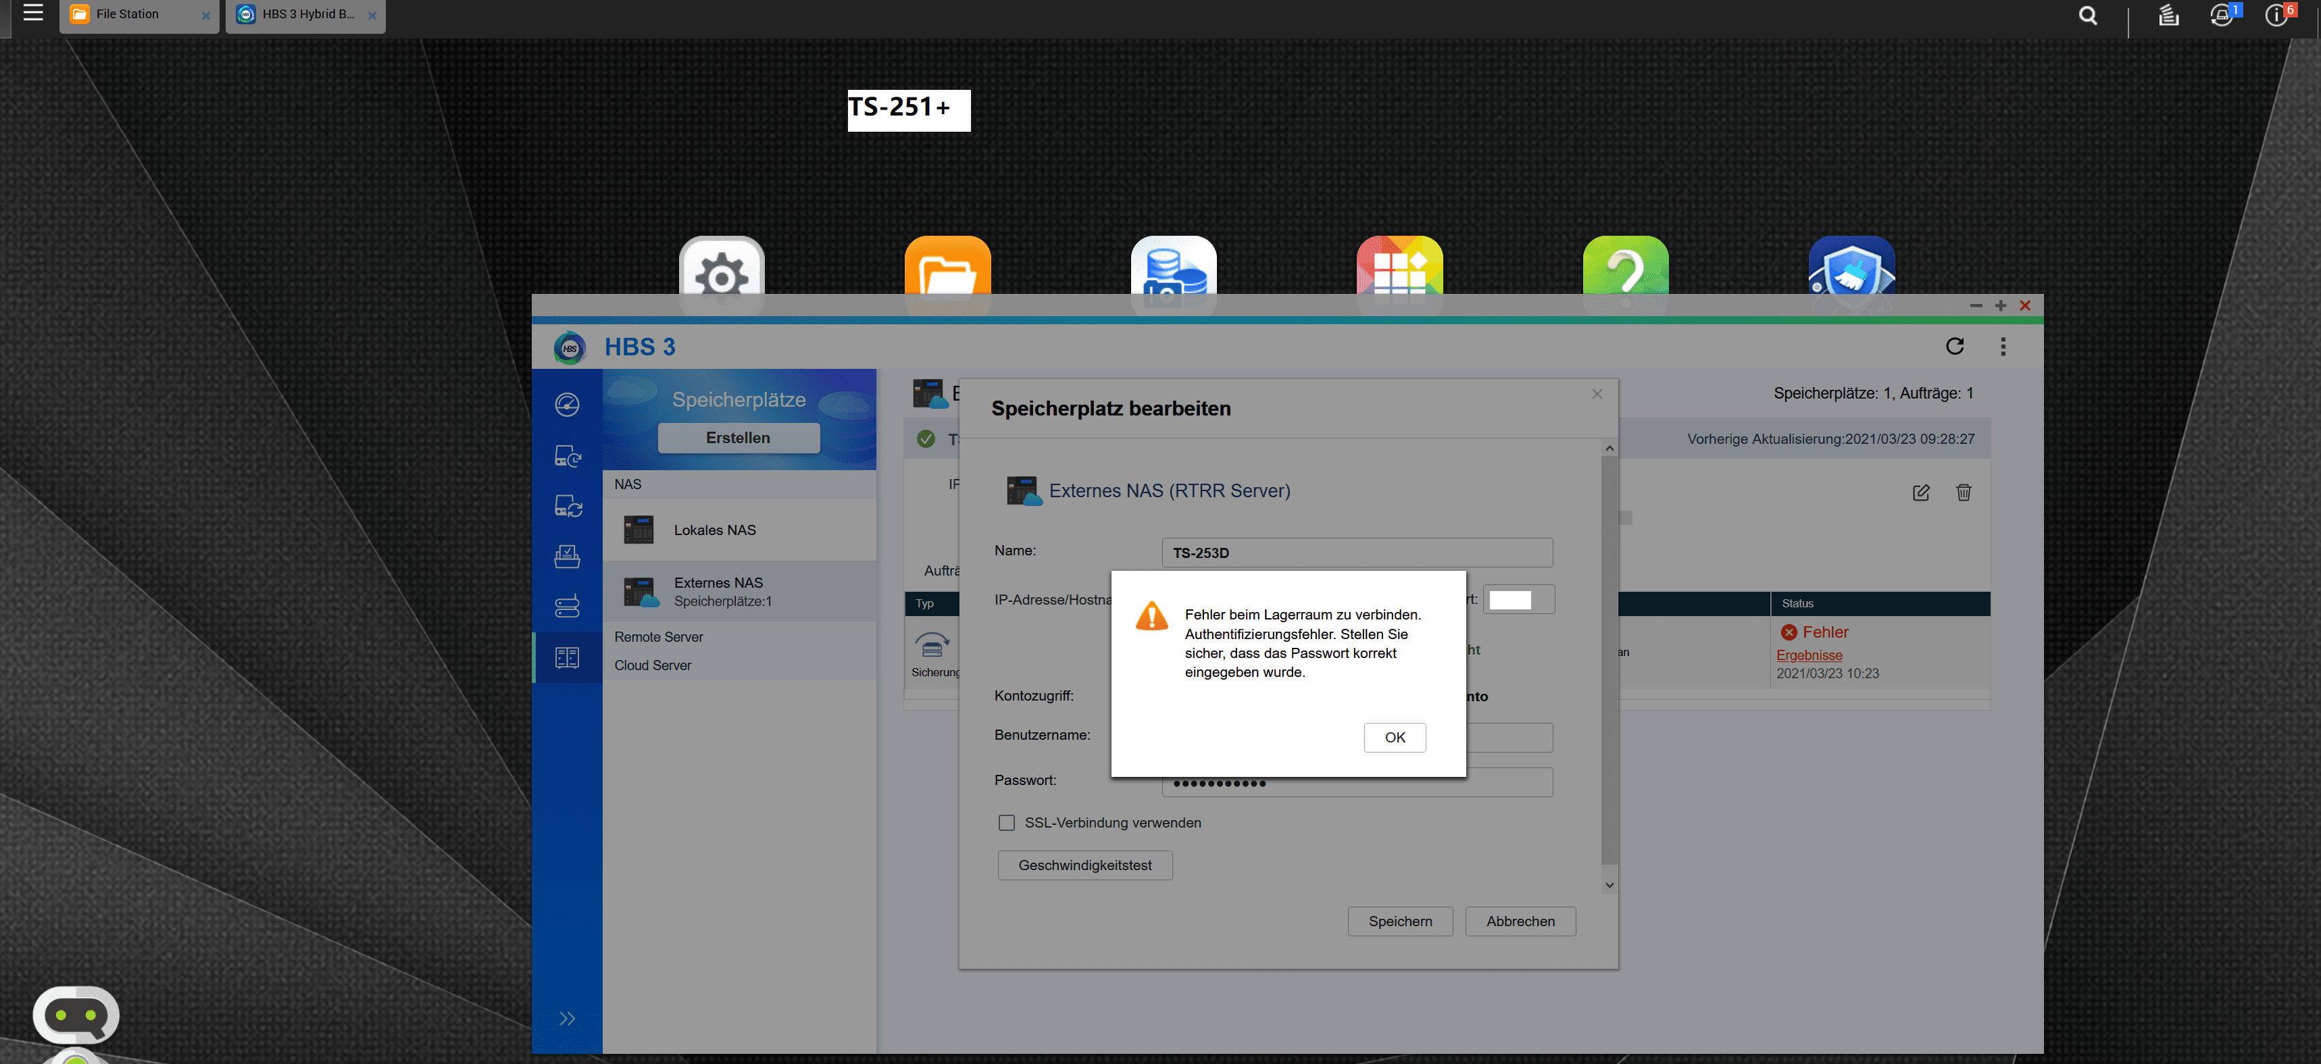This screenshot has width=2321, height=1064.
Task: Expand the sidebar with double chevron
Action: 567,1018
